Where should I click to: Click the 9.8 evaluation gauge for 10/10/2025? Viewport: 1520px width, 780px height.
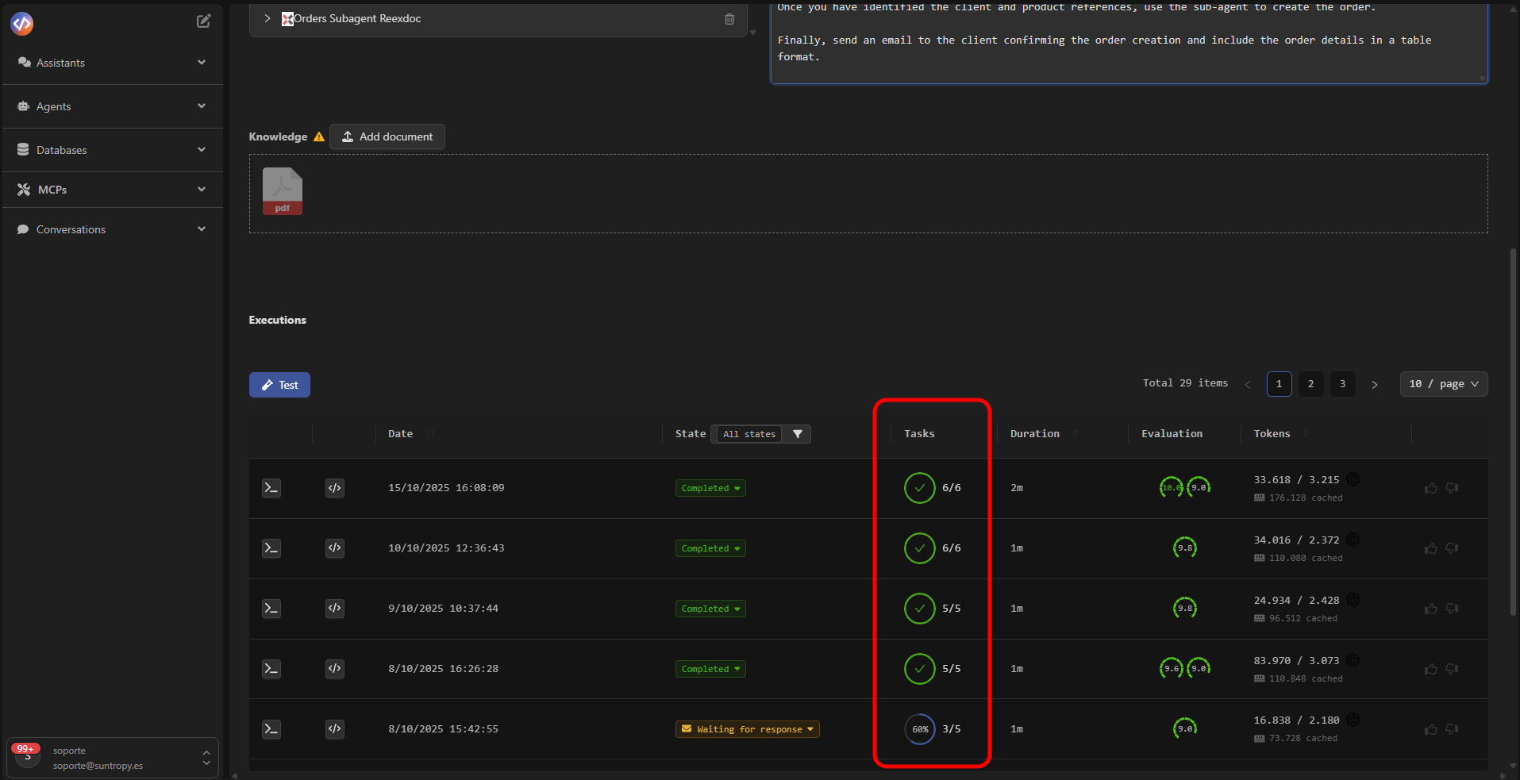pyautogui.click(x=1185, y=548)
